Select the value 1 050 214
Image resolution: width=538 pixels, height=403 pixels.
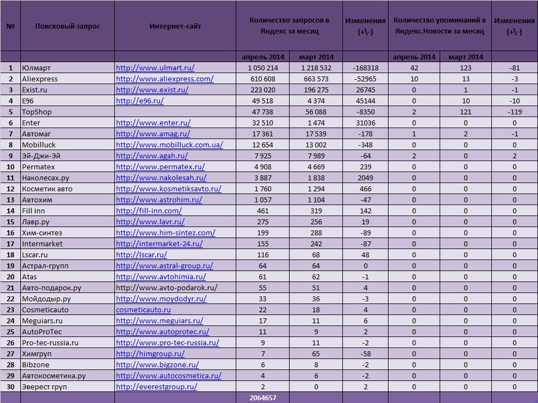coord(263,68)
